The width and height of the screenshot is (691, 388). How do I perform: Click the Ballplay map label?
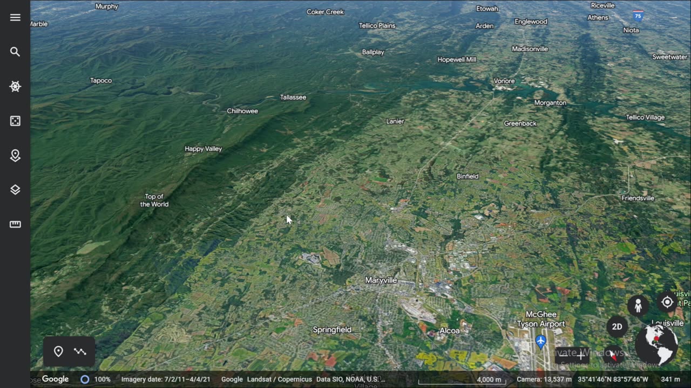373,52
